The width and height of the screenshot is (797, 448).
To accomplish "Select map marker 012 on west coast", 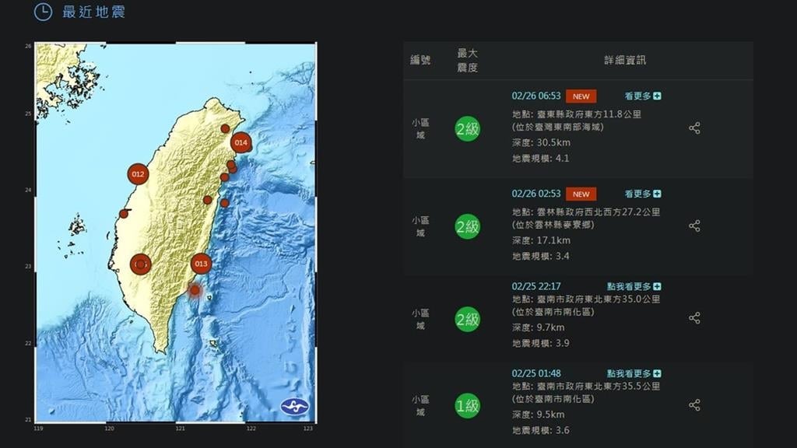I will 138,174.
